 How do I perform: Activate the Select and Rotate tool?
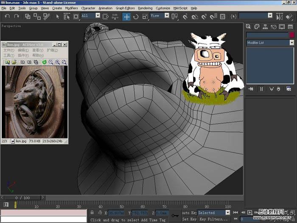(136, 17)
